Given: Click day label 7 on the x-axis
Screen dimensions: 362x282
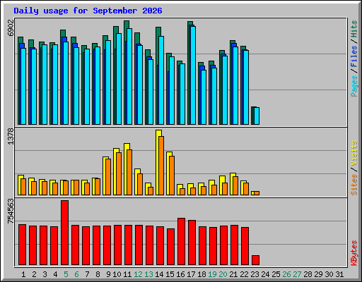Looking at the screenshot, I should pos(87,274).
